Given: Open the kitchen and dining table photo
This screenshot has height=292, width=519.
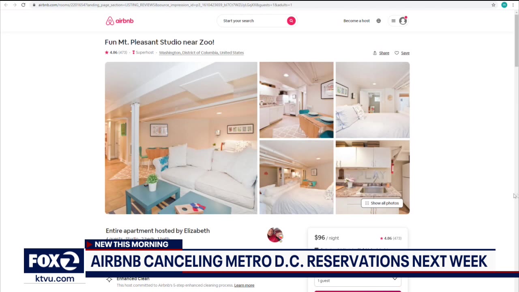Looking at the screenshot, I should click(296, 100).
